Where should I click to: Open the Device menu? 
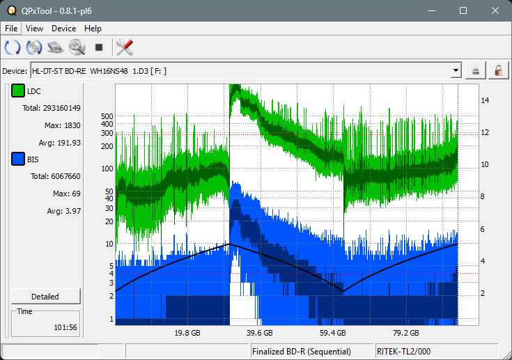(x=63, y=29)
